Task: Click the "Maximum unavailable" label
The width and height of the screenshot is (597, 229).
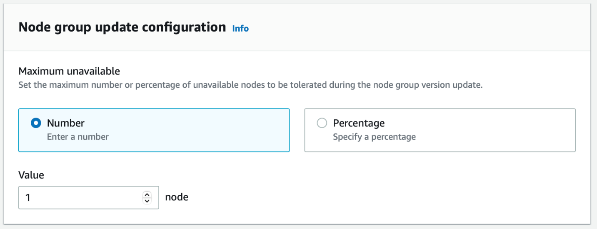Action: [69, 71]
